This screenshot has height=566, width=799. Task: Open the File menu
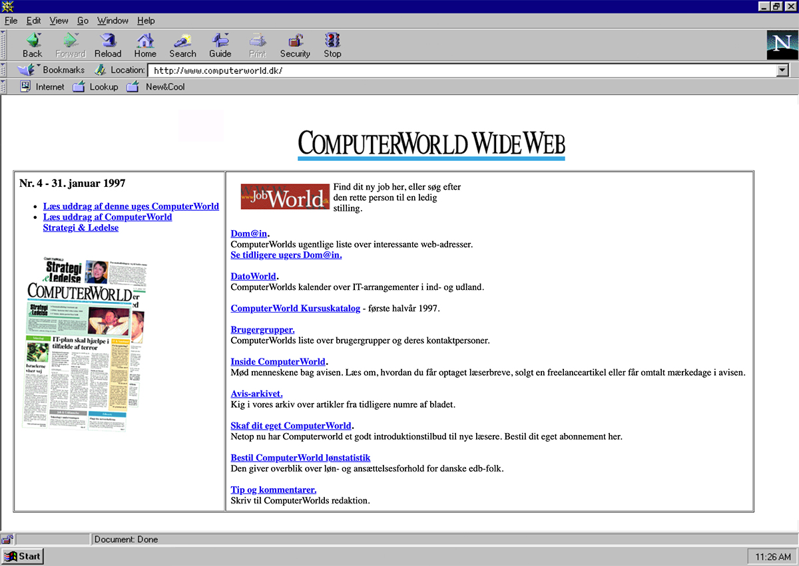click(x=11, y=21)
